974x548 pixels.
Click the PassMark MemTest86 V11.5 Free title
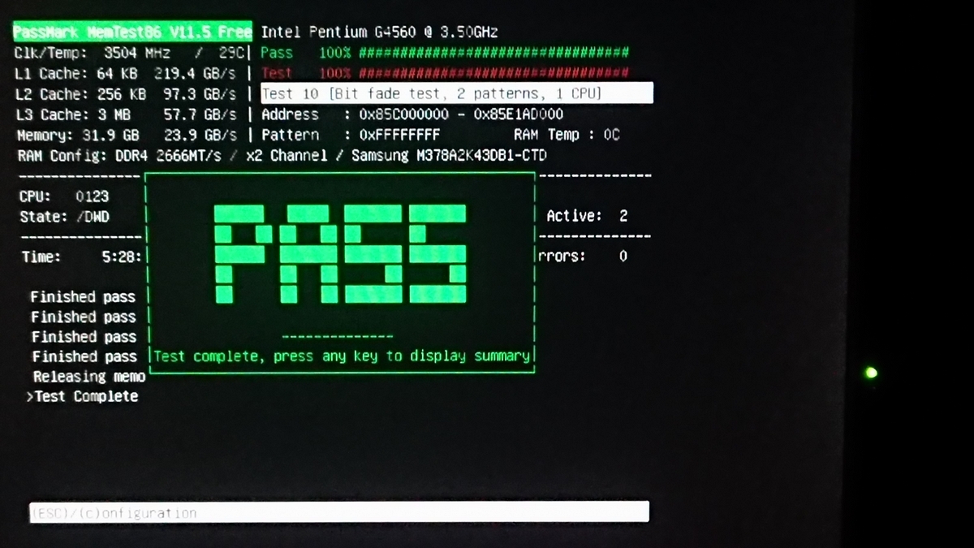click(x=132, y=32)
